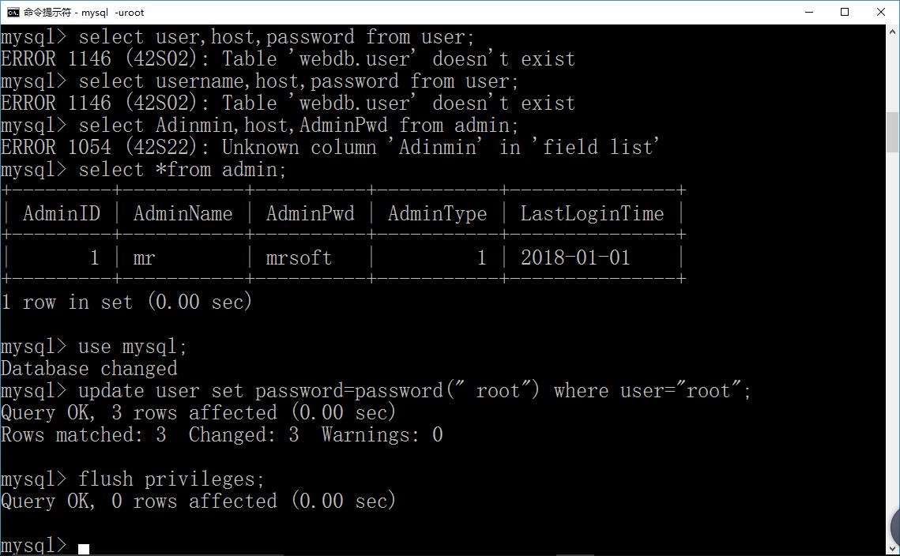Click the AdminType column header
Viewport: 900px width, 556px height.
click(x=437, y=214)
